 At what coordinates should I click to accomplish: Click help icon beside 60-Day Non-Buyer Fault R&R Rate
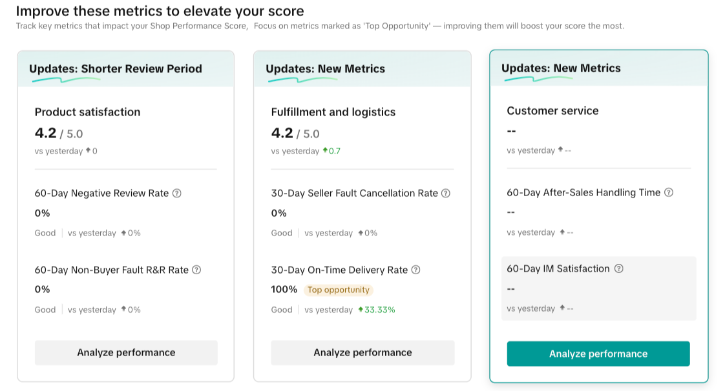pos(197,270)
